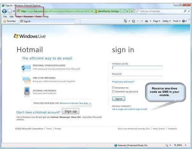Screen dimensions: 192x149
Task: Expand the address bar URL history dropdown
Action: coord(92,11)
